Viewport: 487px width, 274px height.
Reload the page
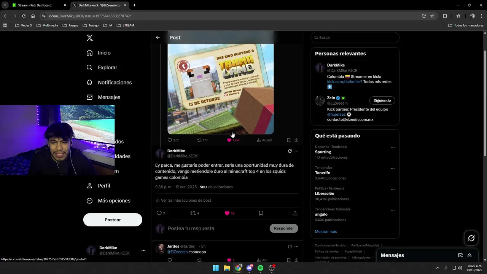pos(24,16)
